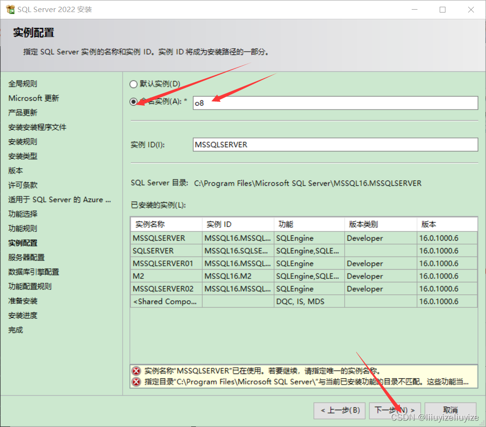Click the 版本类别 column header
The width and height of the screenshot is (486, 427).
381,224
